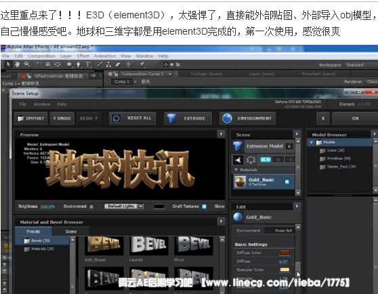Click the blue sphere icon next to Gold_Basic in Edit
Screen dimensions: 378x294
click(x=238, y=217)
